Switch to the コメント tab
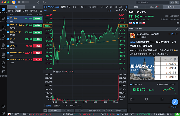This screenshot has width=180, height=116. pos(171,7)
